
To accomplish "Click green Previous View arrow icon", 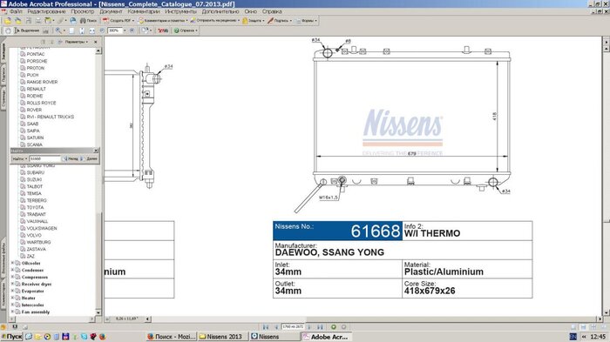I will [x=334, y=327].
